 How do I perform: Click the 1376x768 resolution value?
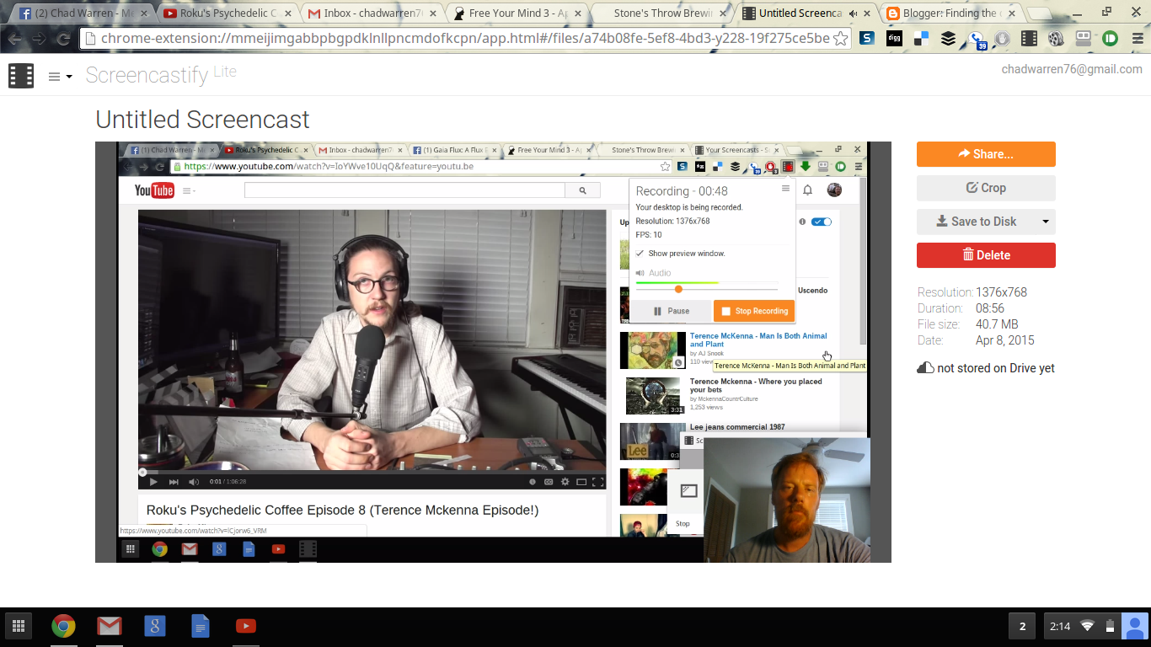(x=1001, y=292)
